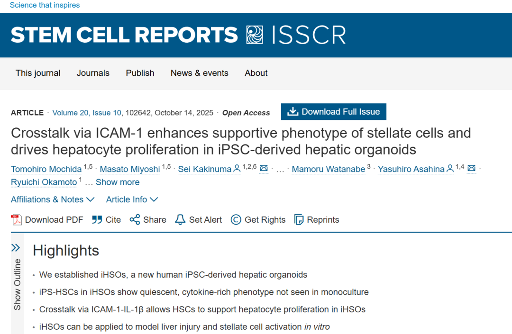512x334 pixels.
Task: Click the Reprints icon
Action: (299, 220)
